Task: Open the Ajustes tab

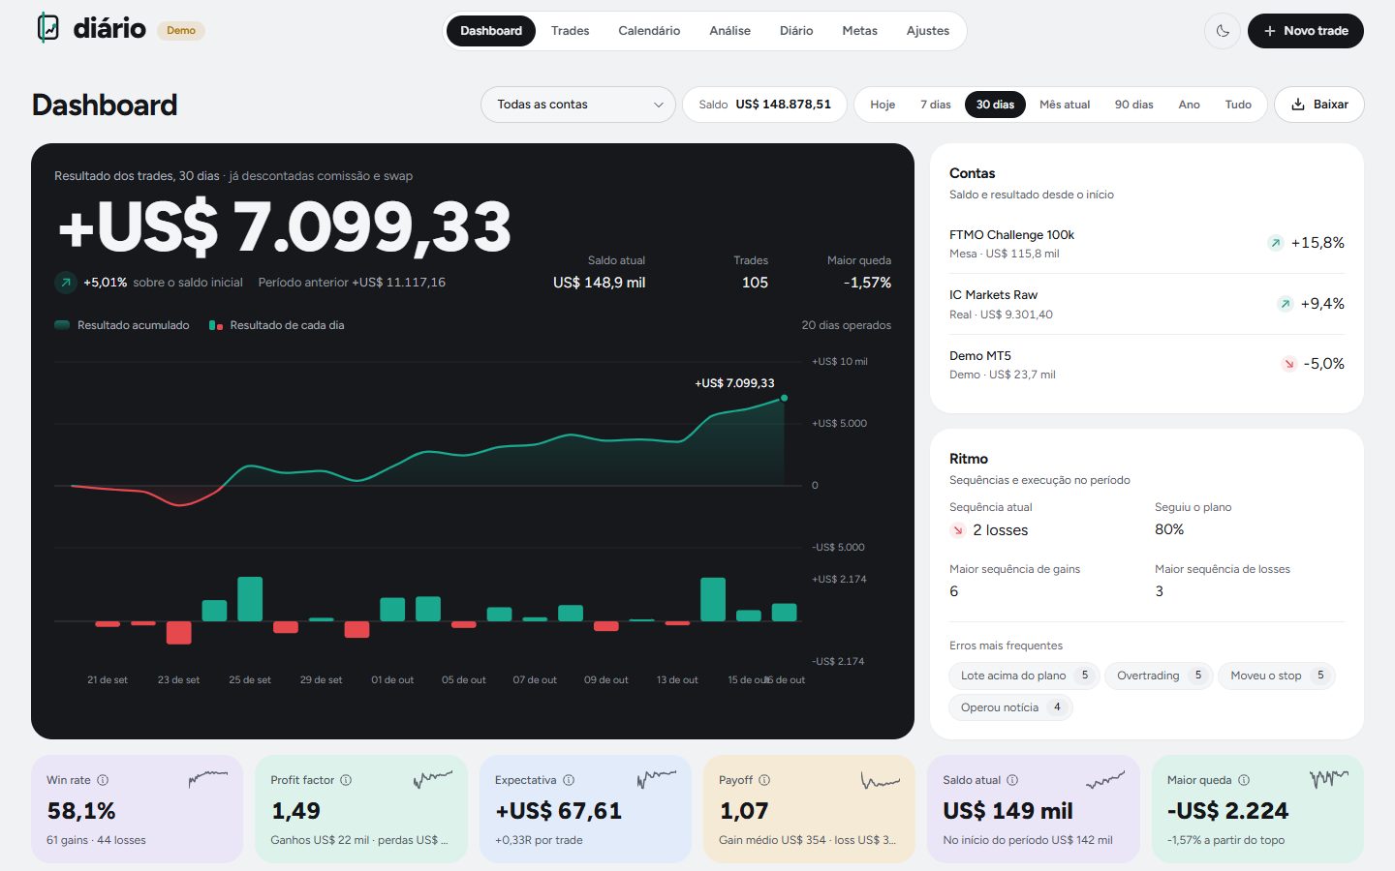Action: point(928,31)
